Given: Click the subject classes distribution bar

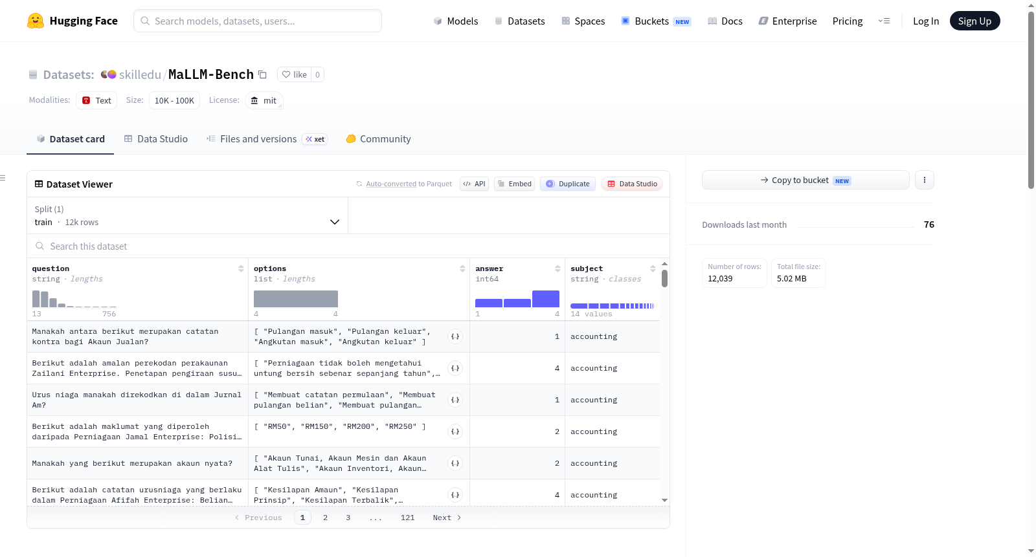Looking at the screenshot, I should point(612,305).
